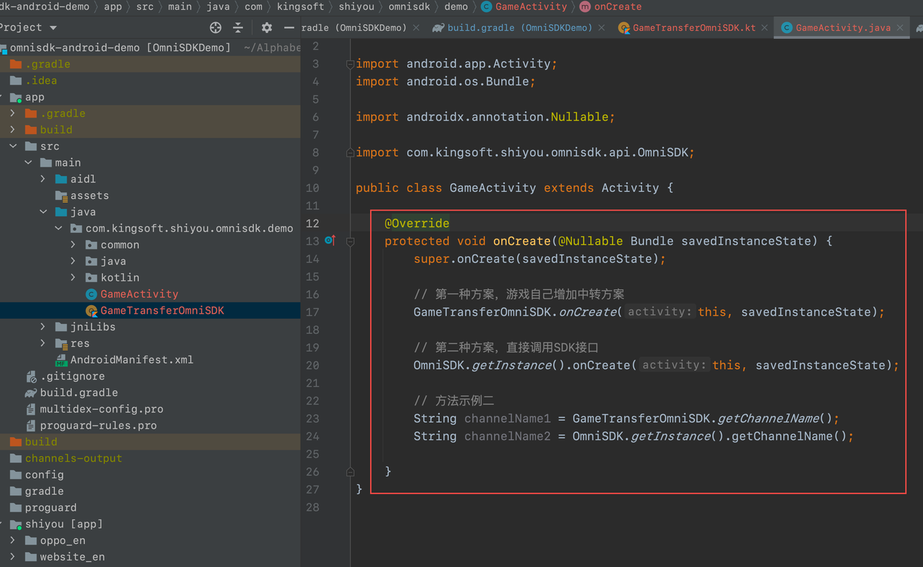Place cursor on the @Override annotation
Image resolution: width=923 pixels, height=567 pixels.
coord(417,223)
